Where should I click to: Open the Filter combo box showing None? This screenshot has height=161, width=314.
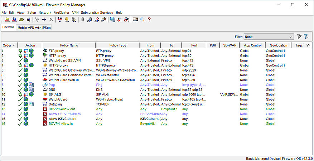tap(269, 36)
